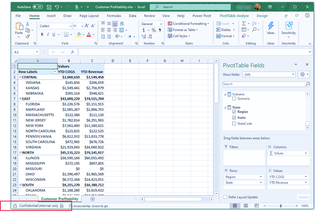Apply Italic formatting

[48, 34]
